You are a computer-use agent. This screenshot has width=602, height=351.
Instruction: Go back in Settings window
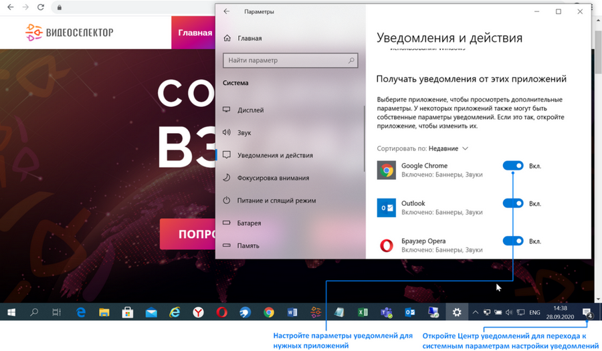coord(227,11)
